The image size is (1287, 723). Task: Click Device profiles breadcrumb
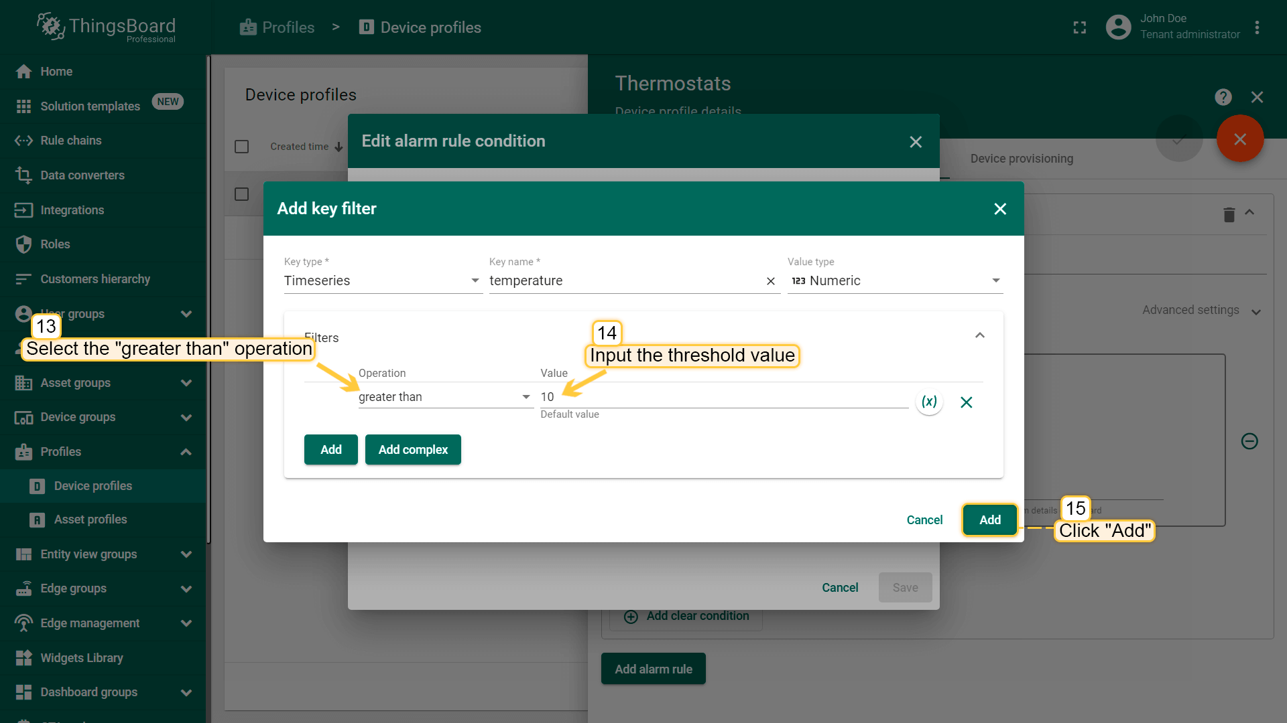coord(420,27)
